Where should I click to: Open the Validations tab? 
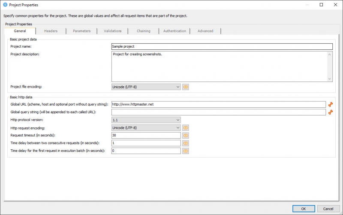tap(113, 31)
